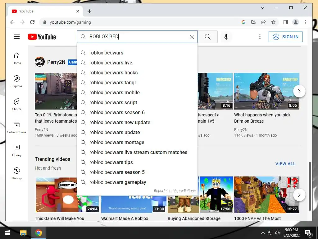The height and width of the screenshot is (239, 318).
Task: Click the install app icon in address bar
Action: coord(253,22)
